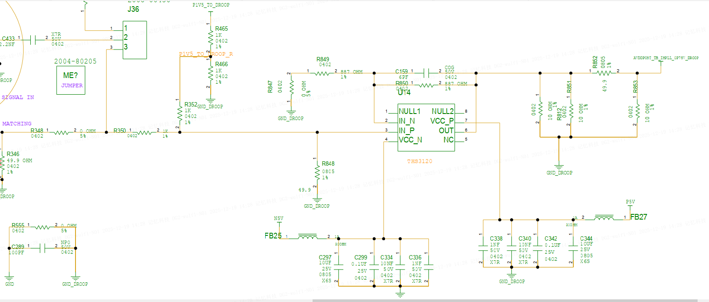Click the R852 resistor designator
Viewport: 709px width, 302px height.
tap(595, 62)
